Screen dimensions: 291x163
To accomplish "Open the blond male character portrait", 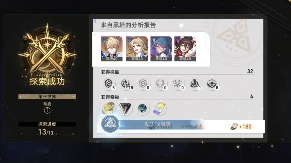I will click(x=112, y=49).
